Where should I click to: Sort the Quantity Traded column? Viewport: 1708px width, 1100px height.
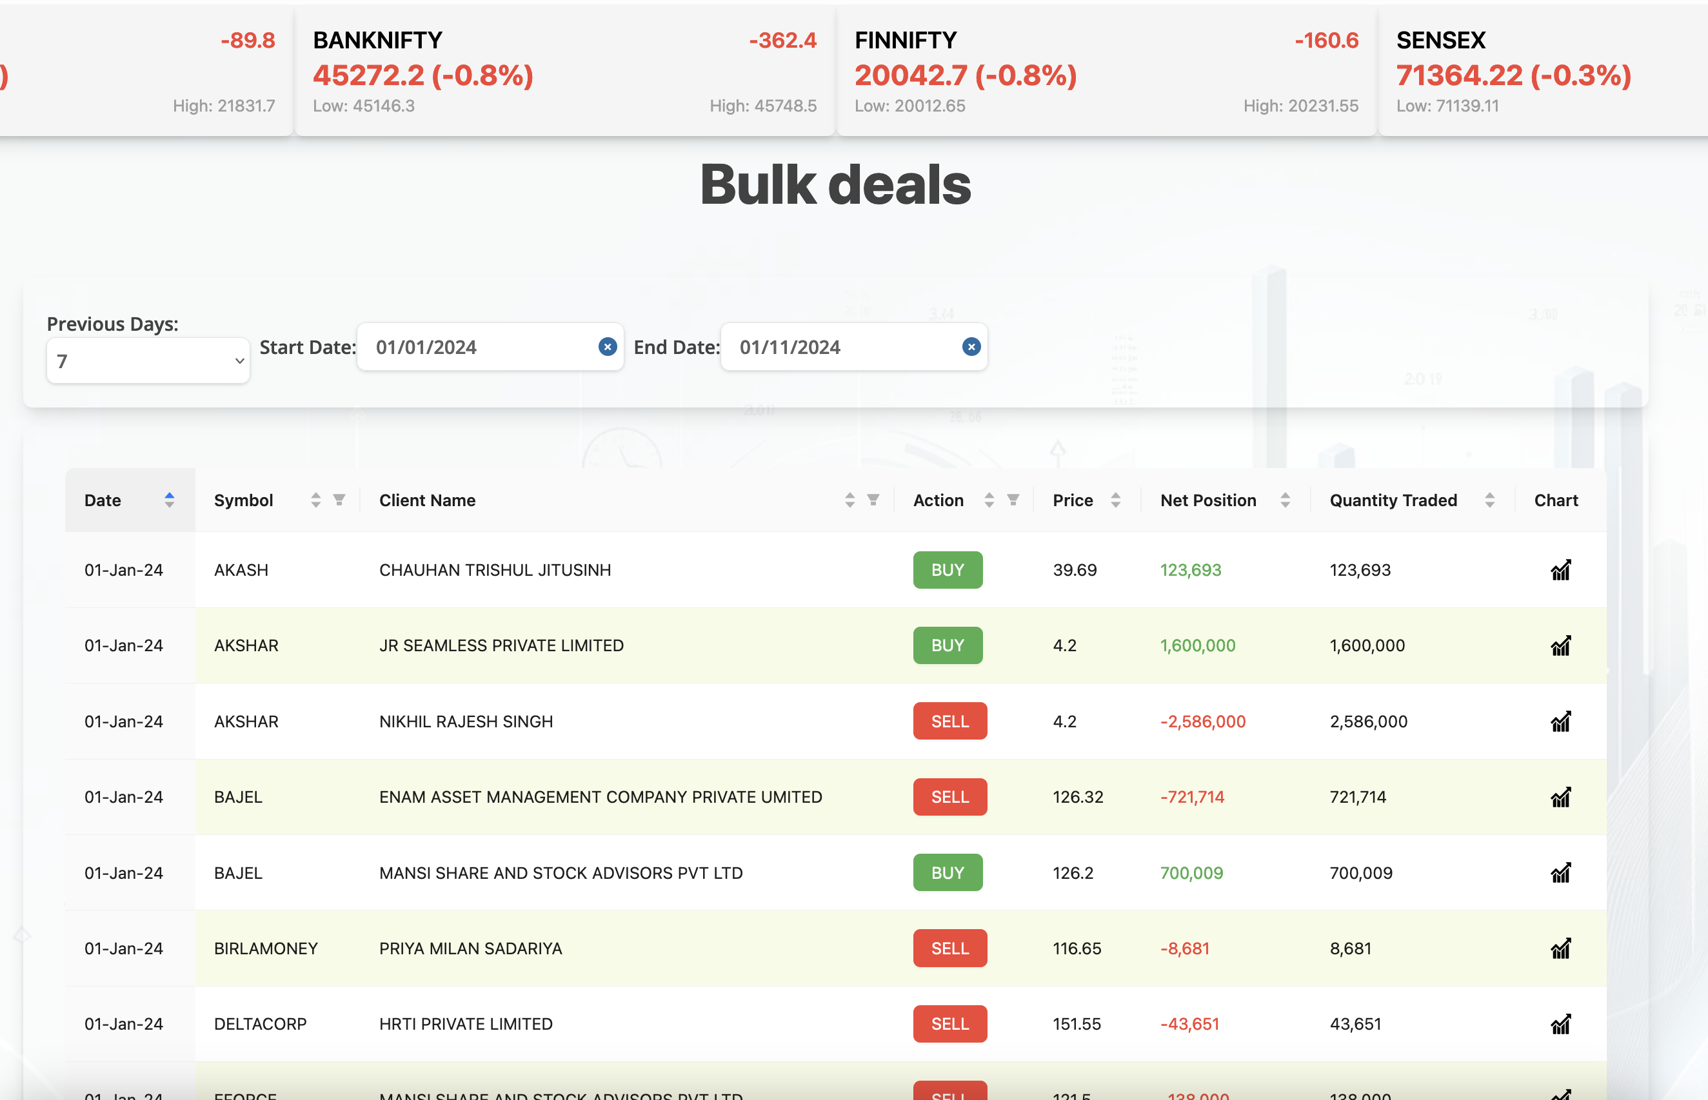[1488, 500]
